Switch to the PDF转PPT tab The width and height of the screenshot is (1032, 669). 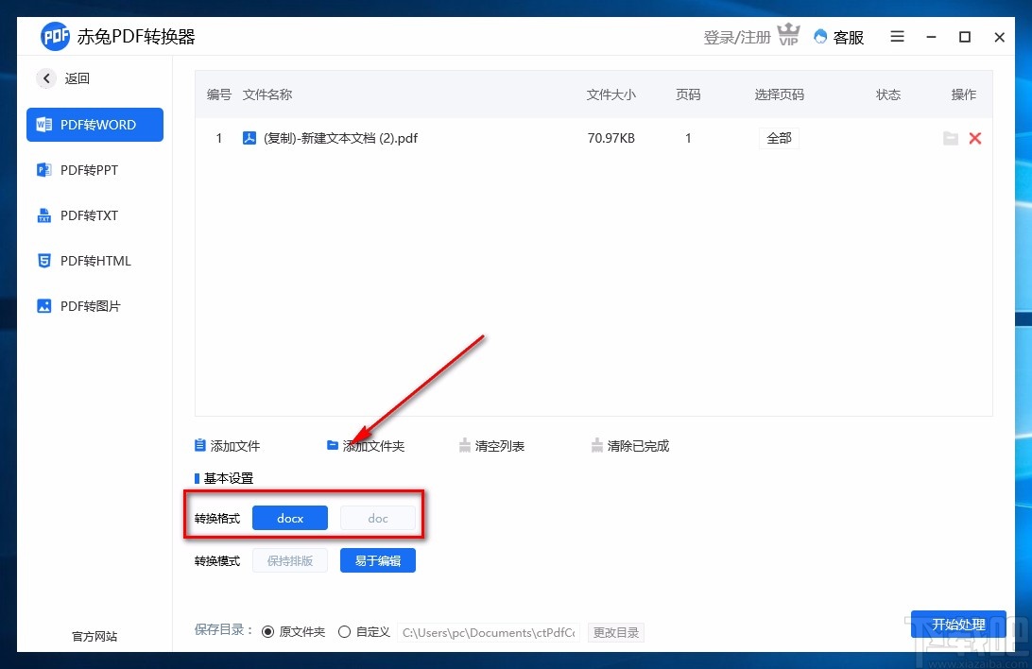(95, 170)
